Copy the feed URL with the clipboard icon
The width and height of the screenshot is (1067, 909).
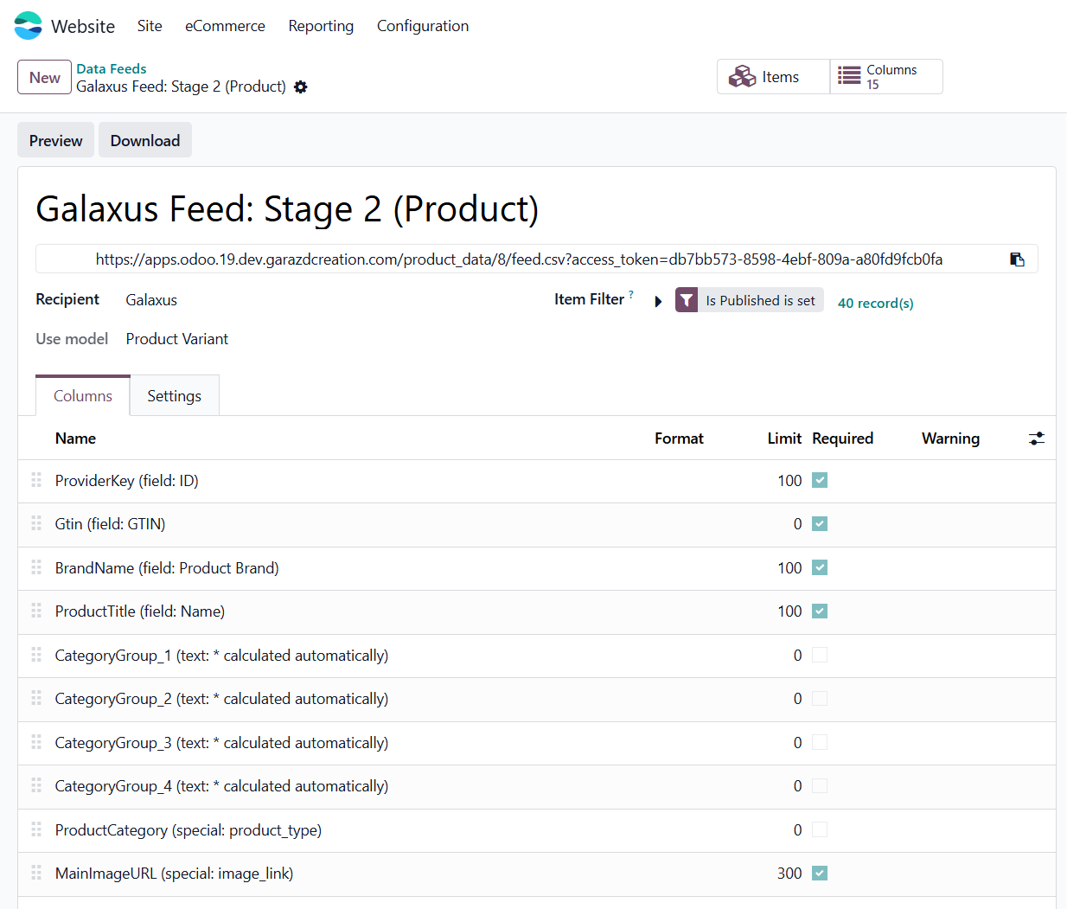pos(1017,259)
